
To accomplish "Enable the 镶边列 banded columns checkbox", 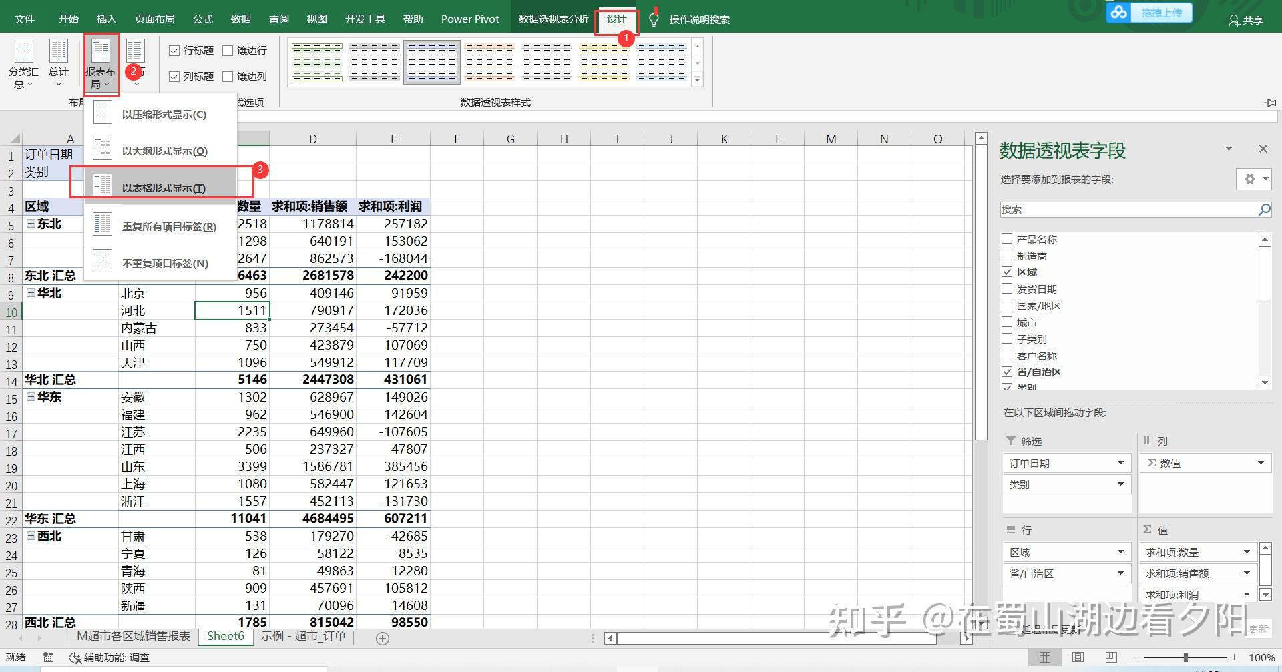I will [x=228, y=76].
